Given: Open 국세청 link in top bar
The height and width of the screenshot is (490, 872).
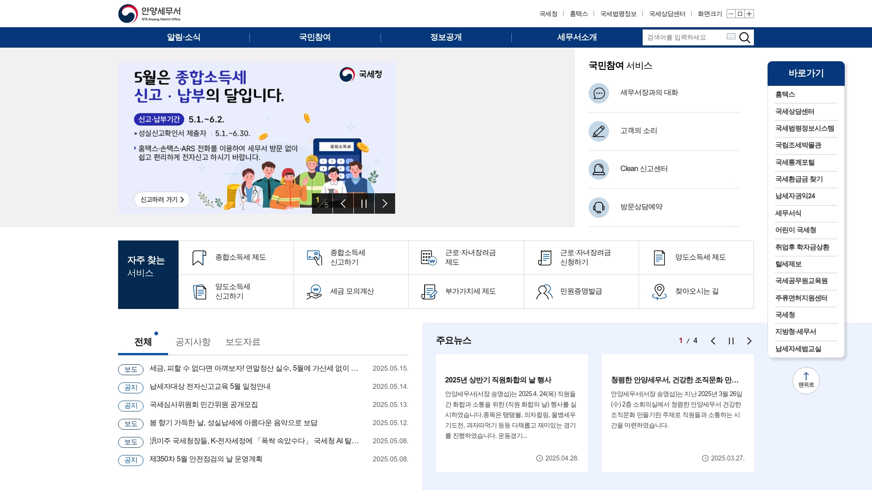Looking at the screenshot, I should [548, 14].
